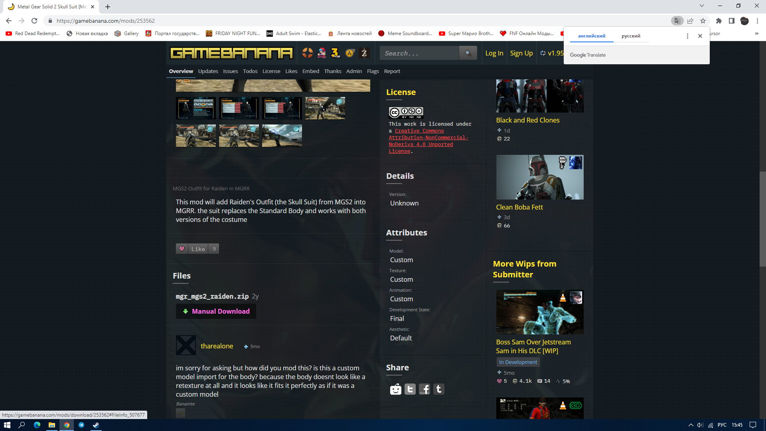The height and width of the screenshot is (431, 766).
Task: Share the mod on Tumblr
Action: point(439,389)
